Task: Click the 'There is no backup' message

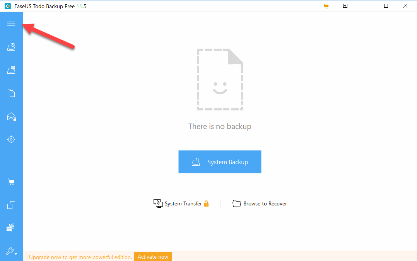Action: pyautogui.click(x=220, y=126)
